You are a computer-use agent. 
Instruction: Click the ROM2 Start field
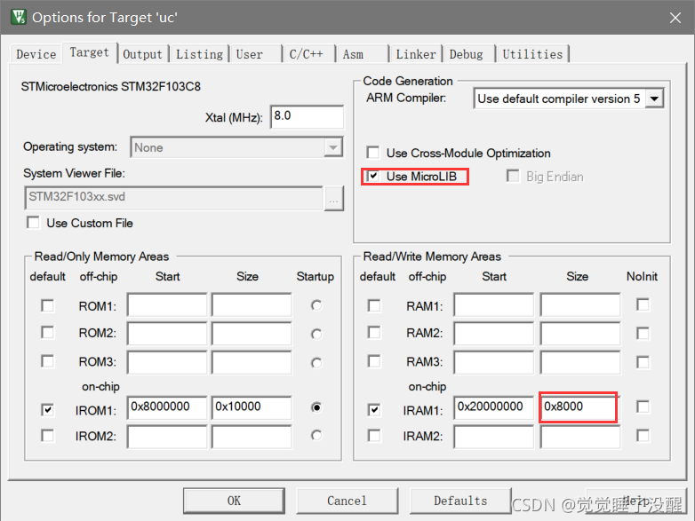pyautogui.click(x=167, y=334)
